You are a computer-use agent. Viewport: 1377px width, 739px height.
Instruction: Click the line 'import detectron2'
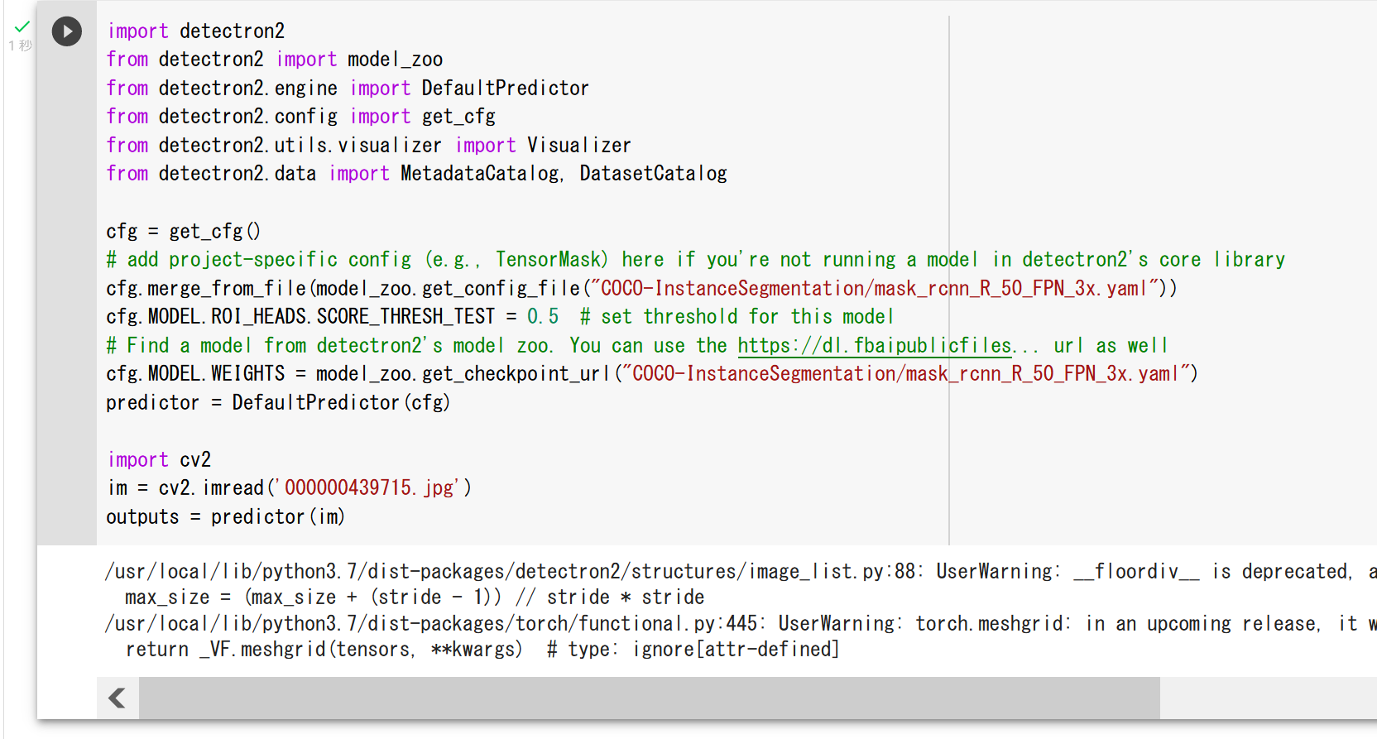pos(196,31)
